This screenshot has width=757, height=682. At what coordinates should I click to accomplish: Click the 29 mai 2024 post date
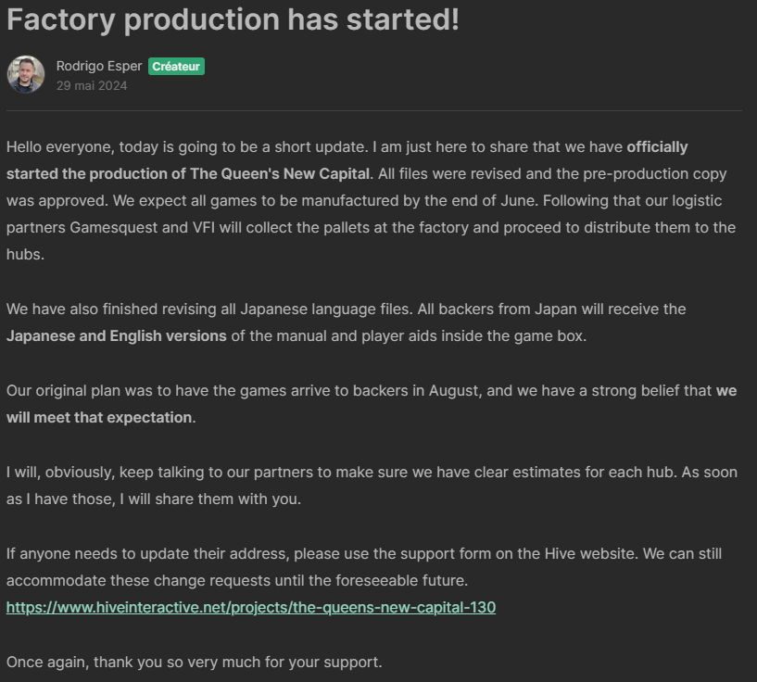click(92, 86)
